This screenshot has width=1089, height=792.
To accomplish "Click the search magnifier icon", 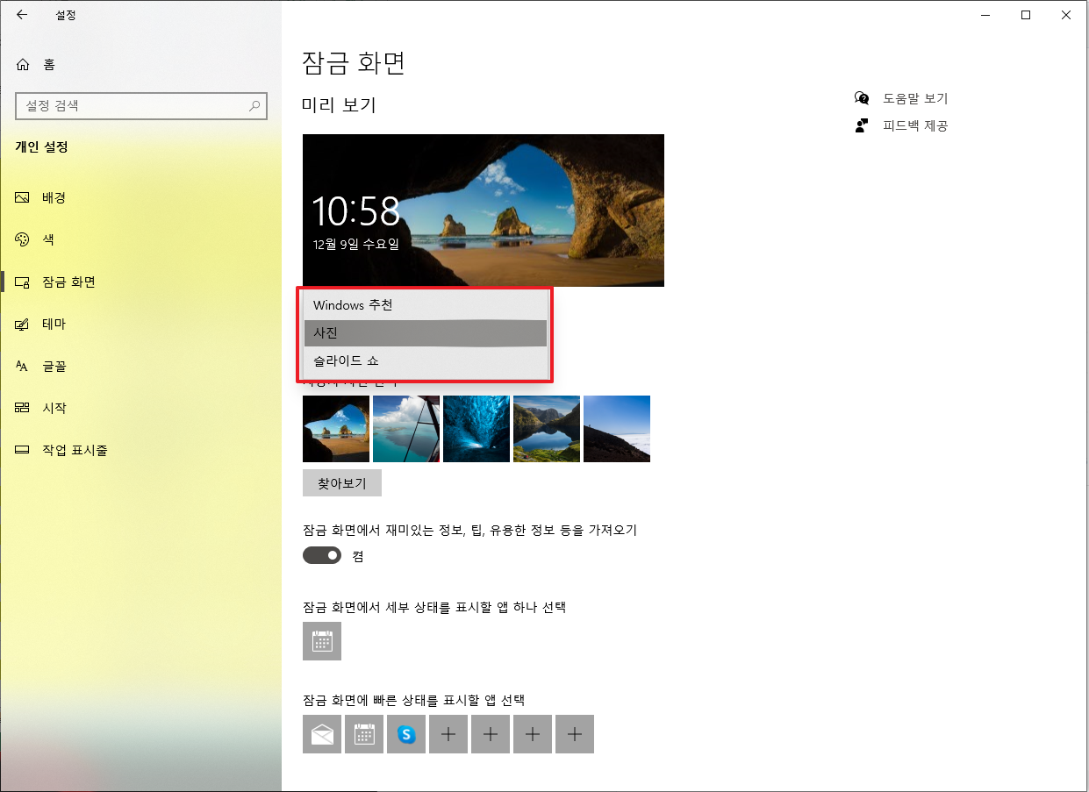I will [x=254, y=106].
